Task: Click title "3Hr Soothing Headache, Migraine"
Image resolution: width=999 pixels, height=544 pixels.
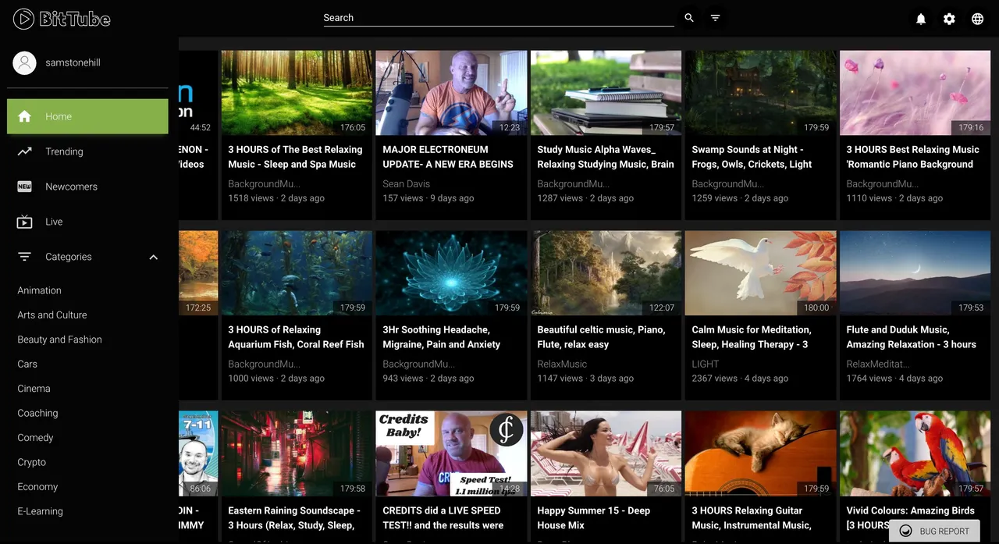Action: tap(442, 337)
